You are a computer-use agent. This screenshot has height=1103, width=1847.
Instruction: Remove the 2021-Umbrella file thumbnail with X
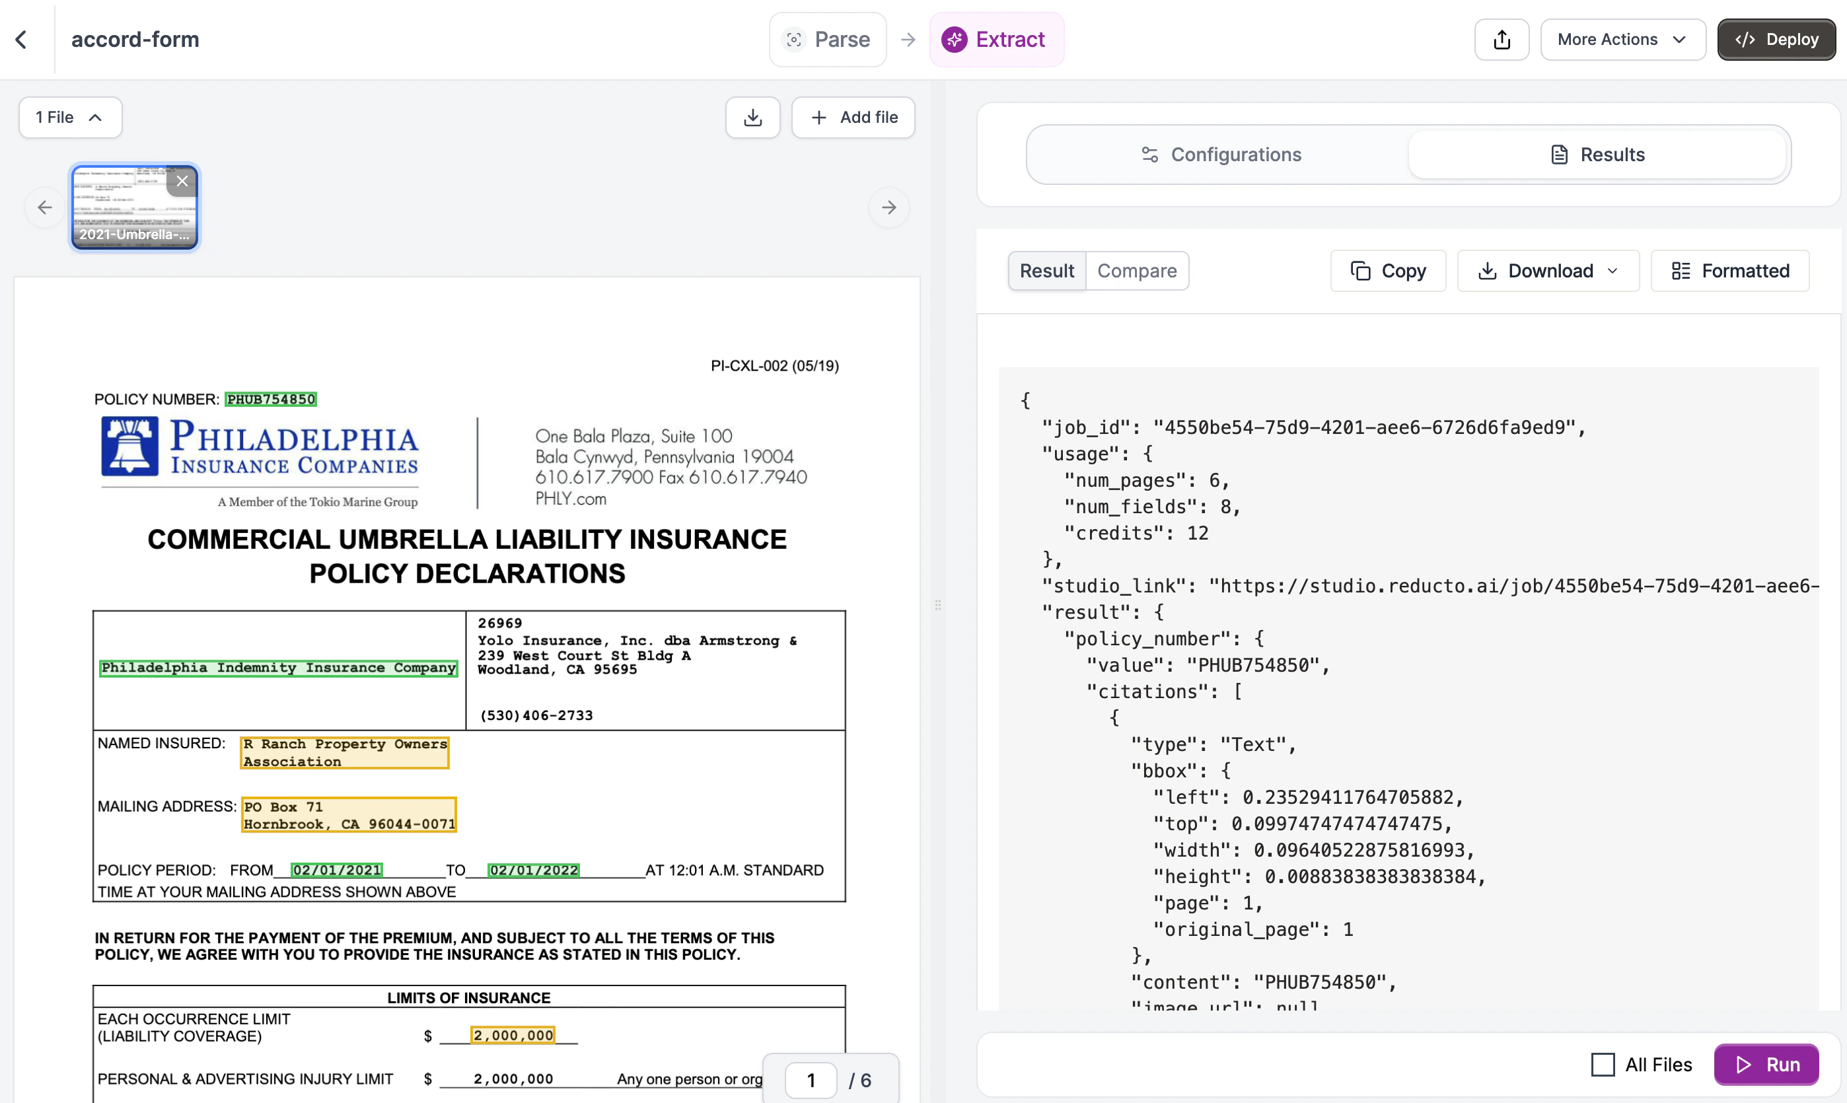(182, 182)
